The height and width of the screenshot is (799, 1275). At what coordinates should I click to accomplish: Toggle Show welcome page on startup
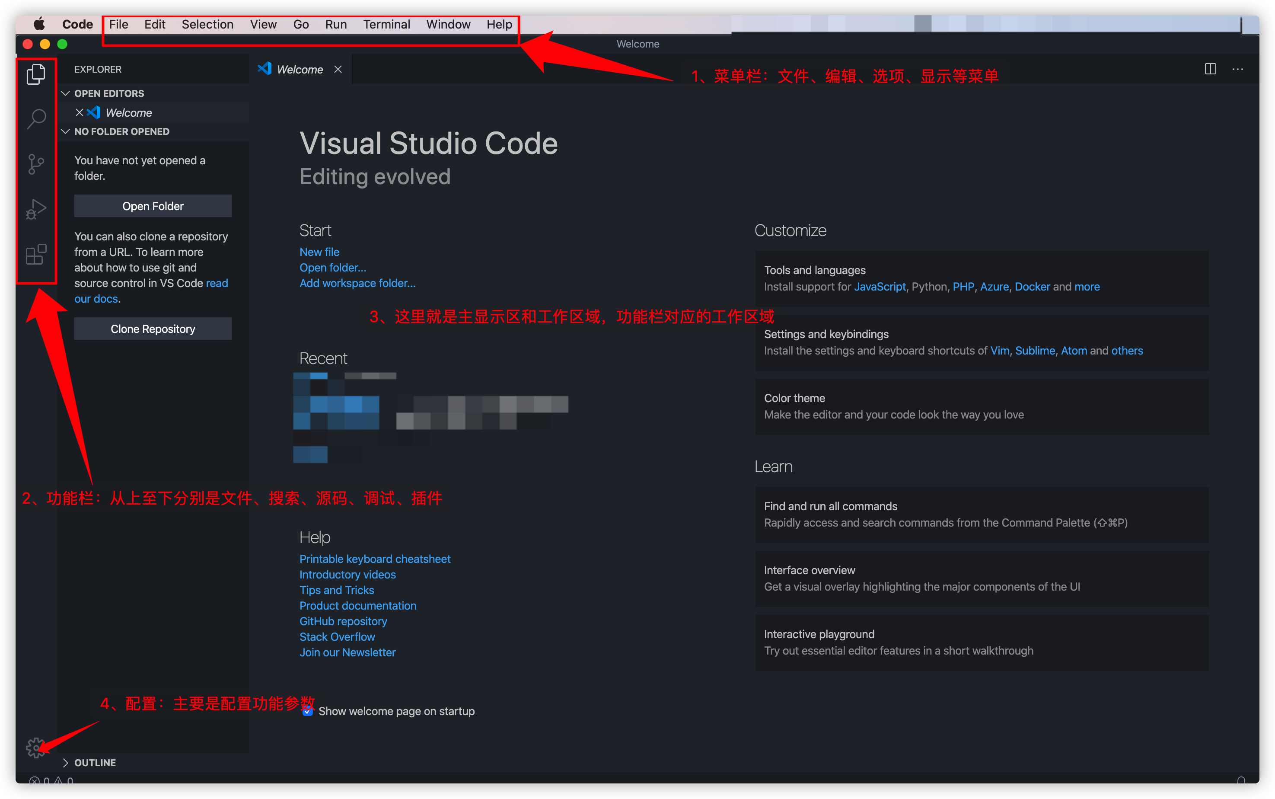coord(307,711)
